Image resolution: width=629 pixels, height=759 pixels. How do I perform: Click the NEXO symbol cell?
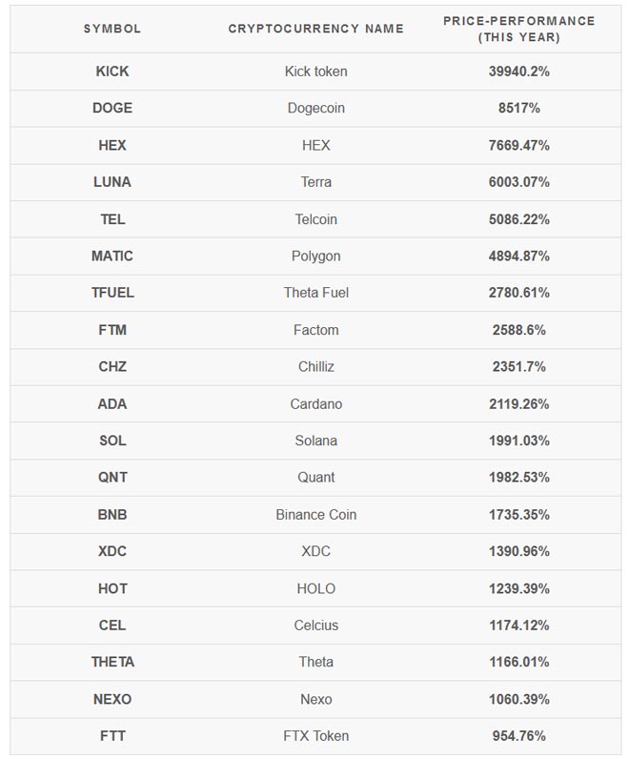click(x=112, y=700)
